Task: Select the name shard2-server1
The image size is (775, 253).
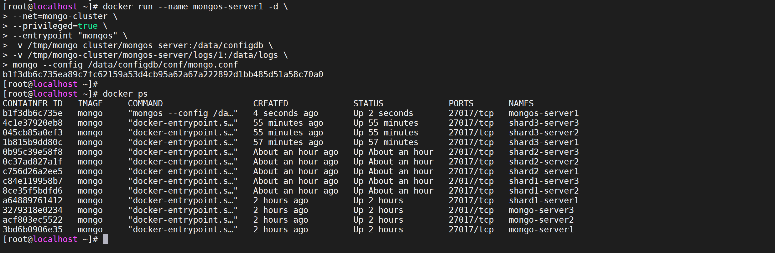Action: pos(544,171)
